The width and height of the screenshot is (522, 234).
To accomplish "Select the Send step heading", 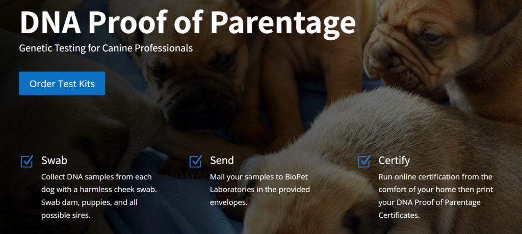I will point(222,161).
